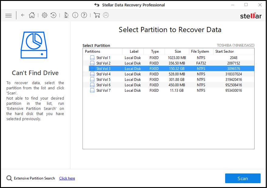The image size is (267, 188).
Task: Open the microscope tools icon
Action: tap(66, 15)
